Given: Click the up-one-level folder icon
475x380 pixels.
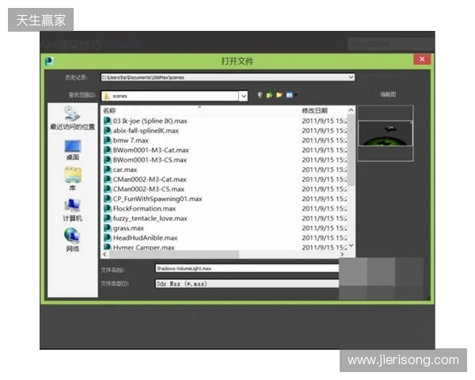Looking at the screenshot, I should pyautogui.click(x=270, y=95).
